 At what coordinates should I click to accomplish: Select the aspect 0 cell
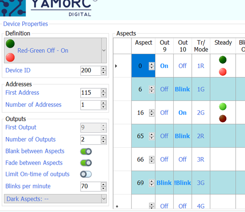(x=143, y=66)
